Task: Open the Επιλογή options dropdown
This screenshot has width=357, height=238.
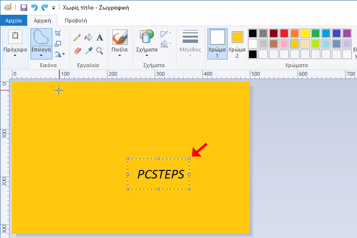Action: 41,52
